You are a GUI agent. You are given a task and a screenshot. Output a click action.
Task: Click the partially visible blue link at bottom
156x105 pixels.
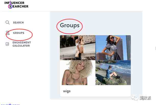pos(10,104)
